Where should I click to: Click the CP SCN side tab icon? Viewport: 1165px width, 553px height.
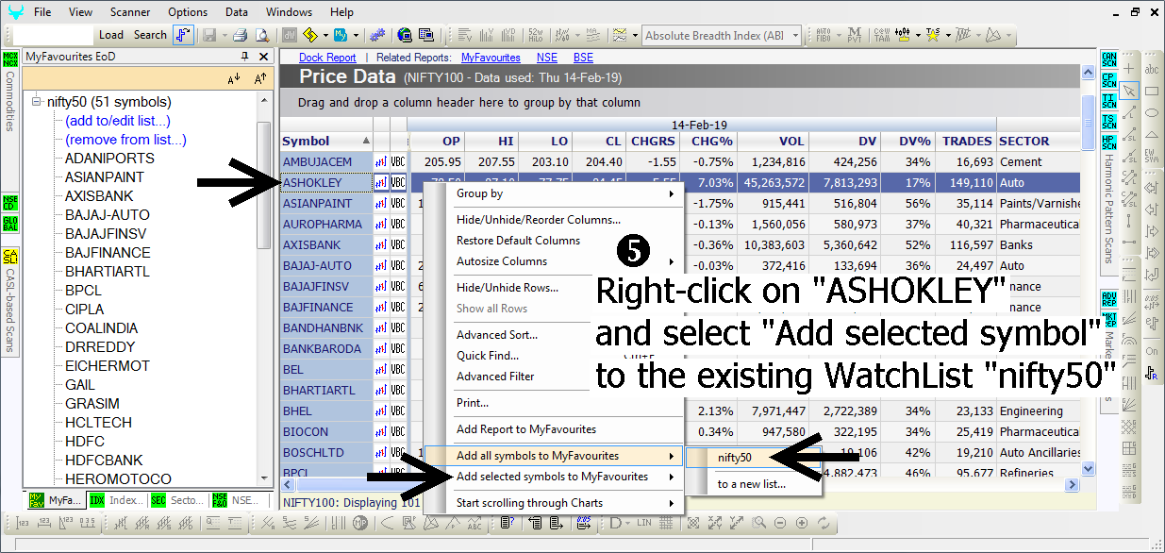point(1108,80)
